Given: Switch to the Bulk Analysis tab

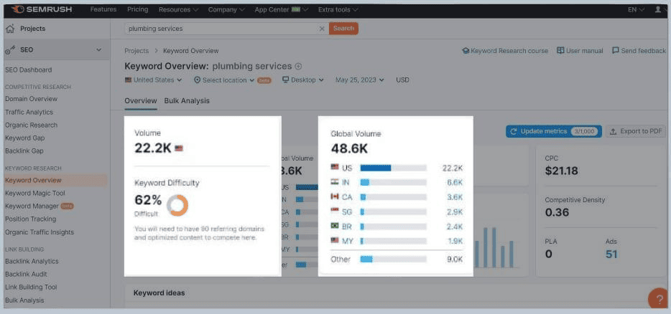Looking at the screenshot, I should click(x=187, y=101).
